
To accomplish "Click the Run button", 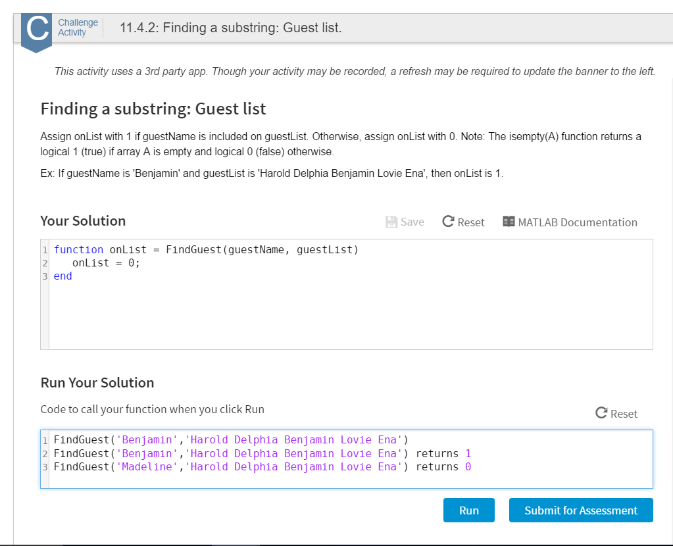I will point(468,510).
